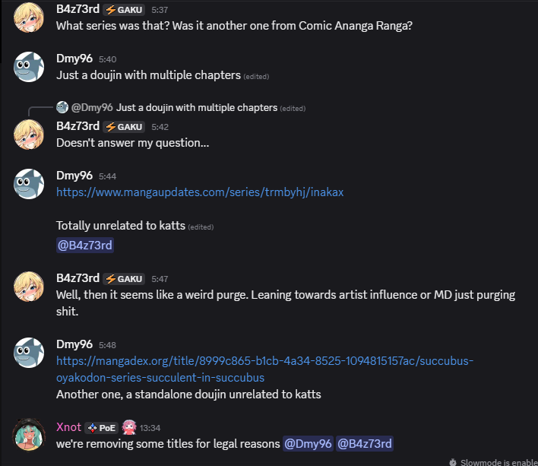Viewport: 538px width, 466px height.
Task: Click the small Dmy96 avatar in the reply preview
Action: pyautogui.click(x=62, y=107)
